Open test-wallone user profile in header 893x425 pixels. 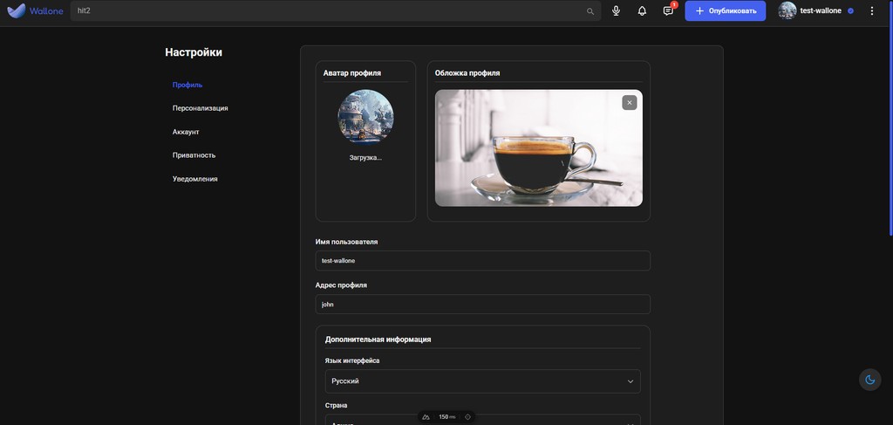[816, 10]
